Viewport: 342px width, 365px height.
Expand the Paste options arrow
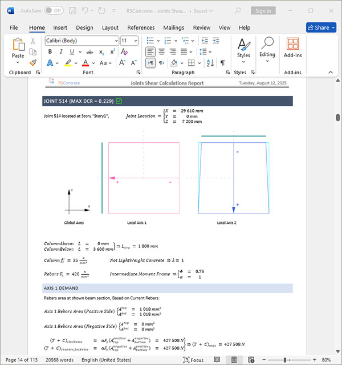coord(18,62)
